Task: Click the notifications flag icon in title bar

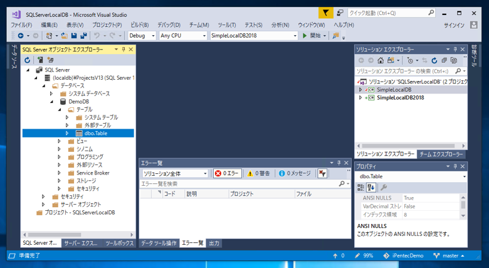Action: [x=325, y=13]
